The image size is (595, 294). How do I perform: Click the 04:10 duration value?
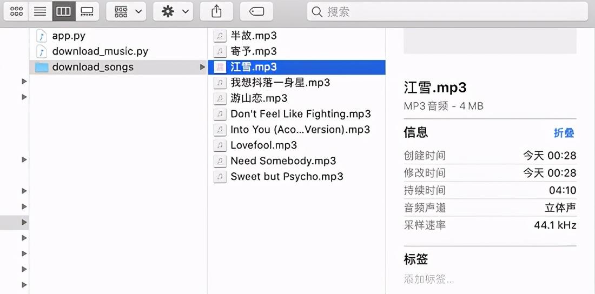[563, 190]
